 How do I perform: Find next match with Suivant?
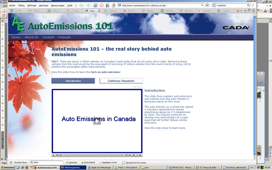pyautogui.click(x=71, y=162)
